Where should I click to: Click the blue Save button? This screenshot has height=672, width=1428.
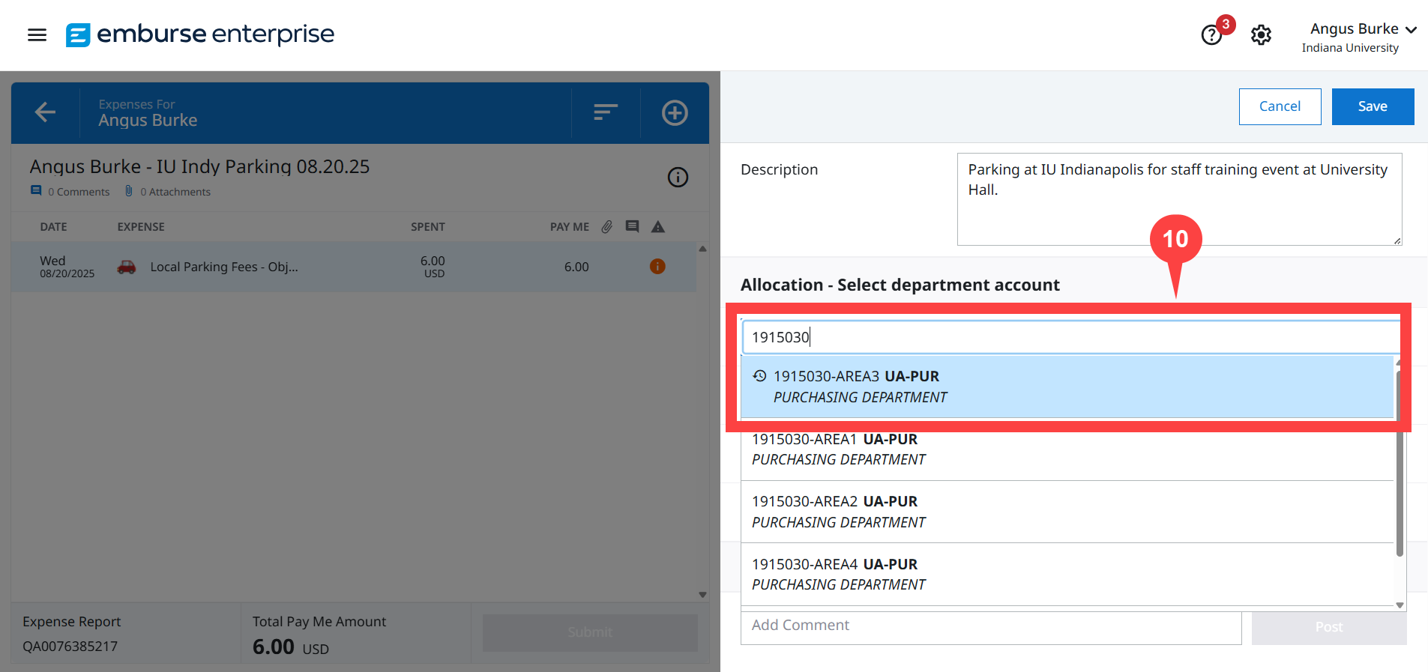coord(1372,106)
